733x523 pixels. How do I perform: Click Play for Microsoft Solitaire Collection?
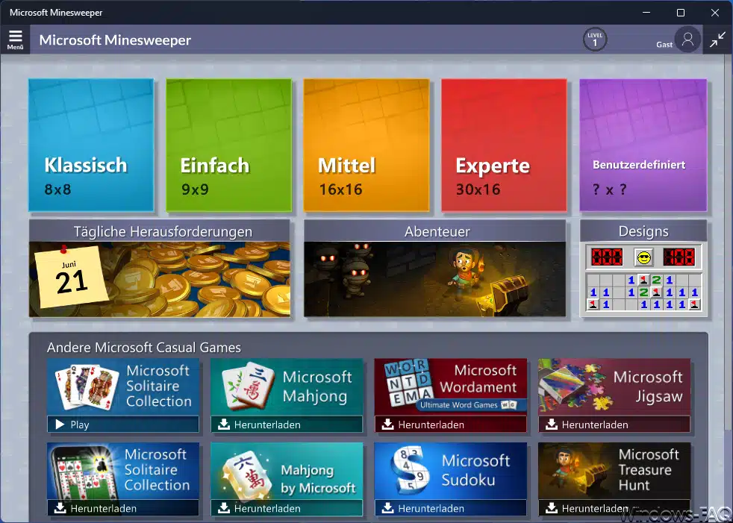tap(123, 425)
